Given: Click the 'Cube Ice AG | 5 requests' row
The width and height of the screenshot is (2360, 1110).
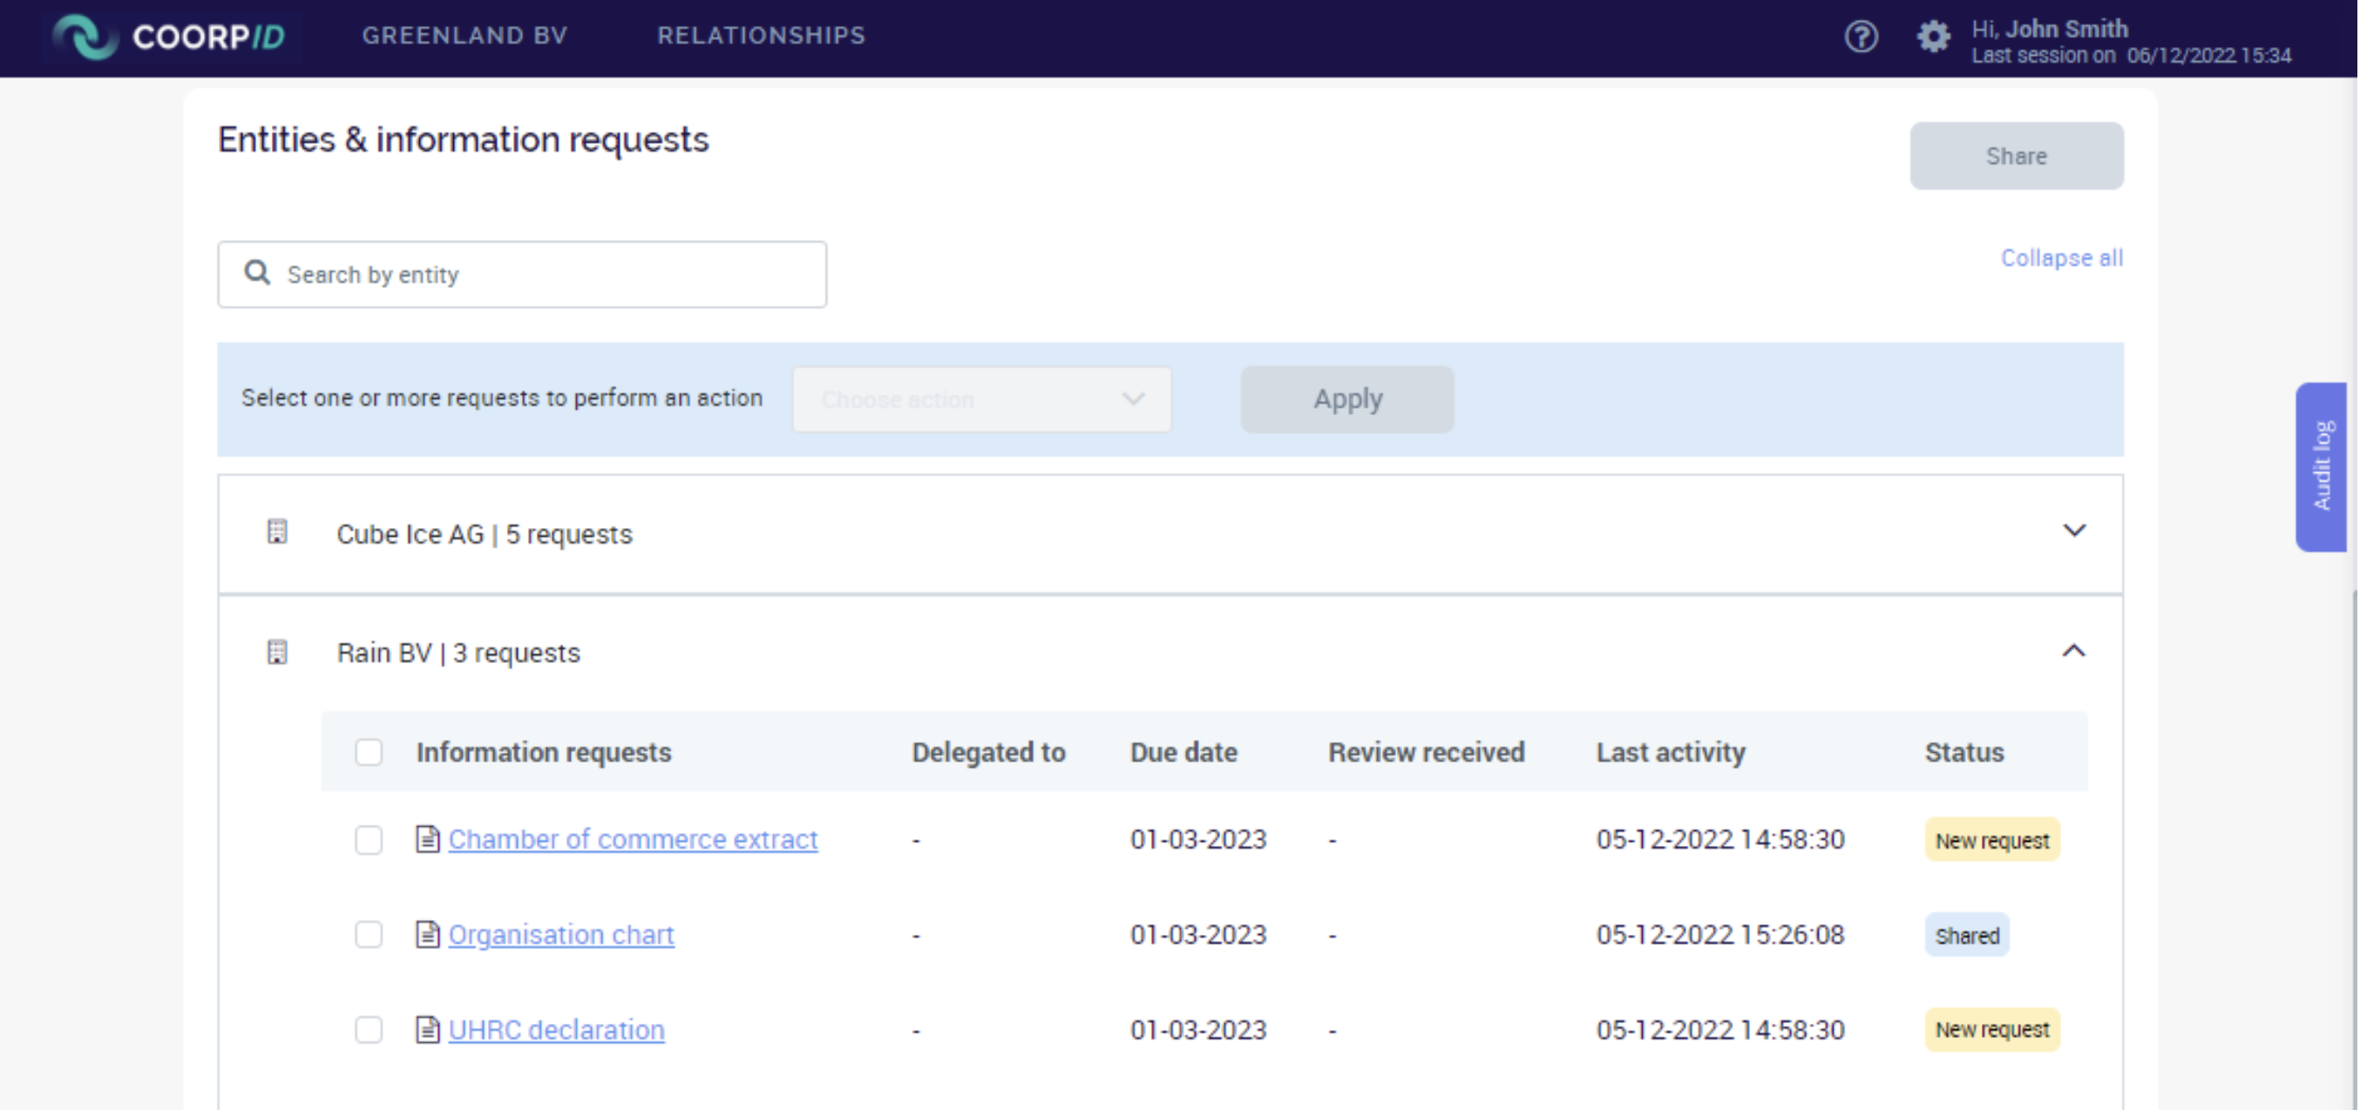Looking at the screenshot, I should point(1170,534).
